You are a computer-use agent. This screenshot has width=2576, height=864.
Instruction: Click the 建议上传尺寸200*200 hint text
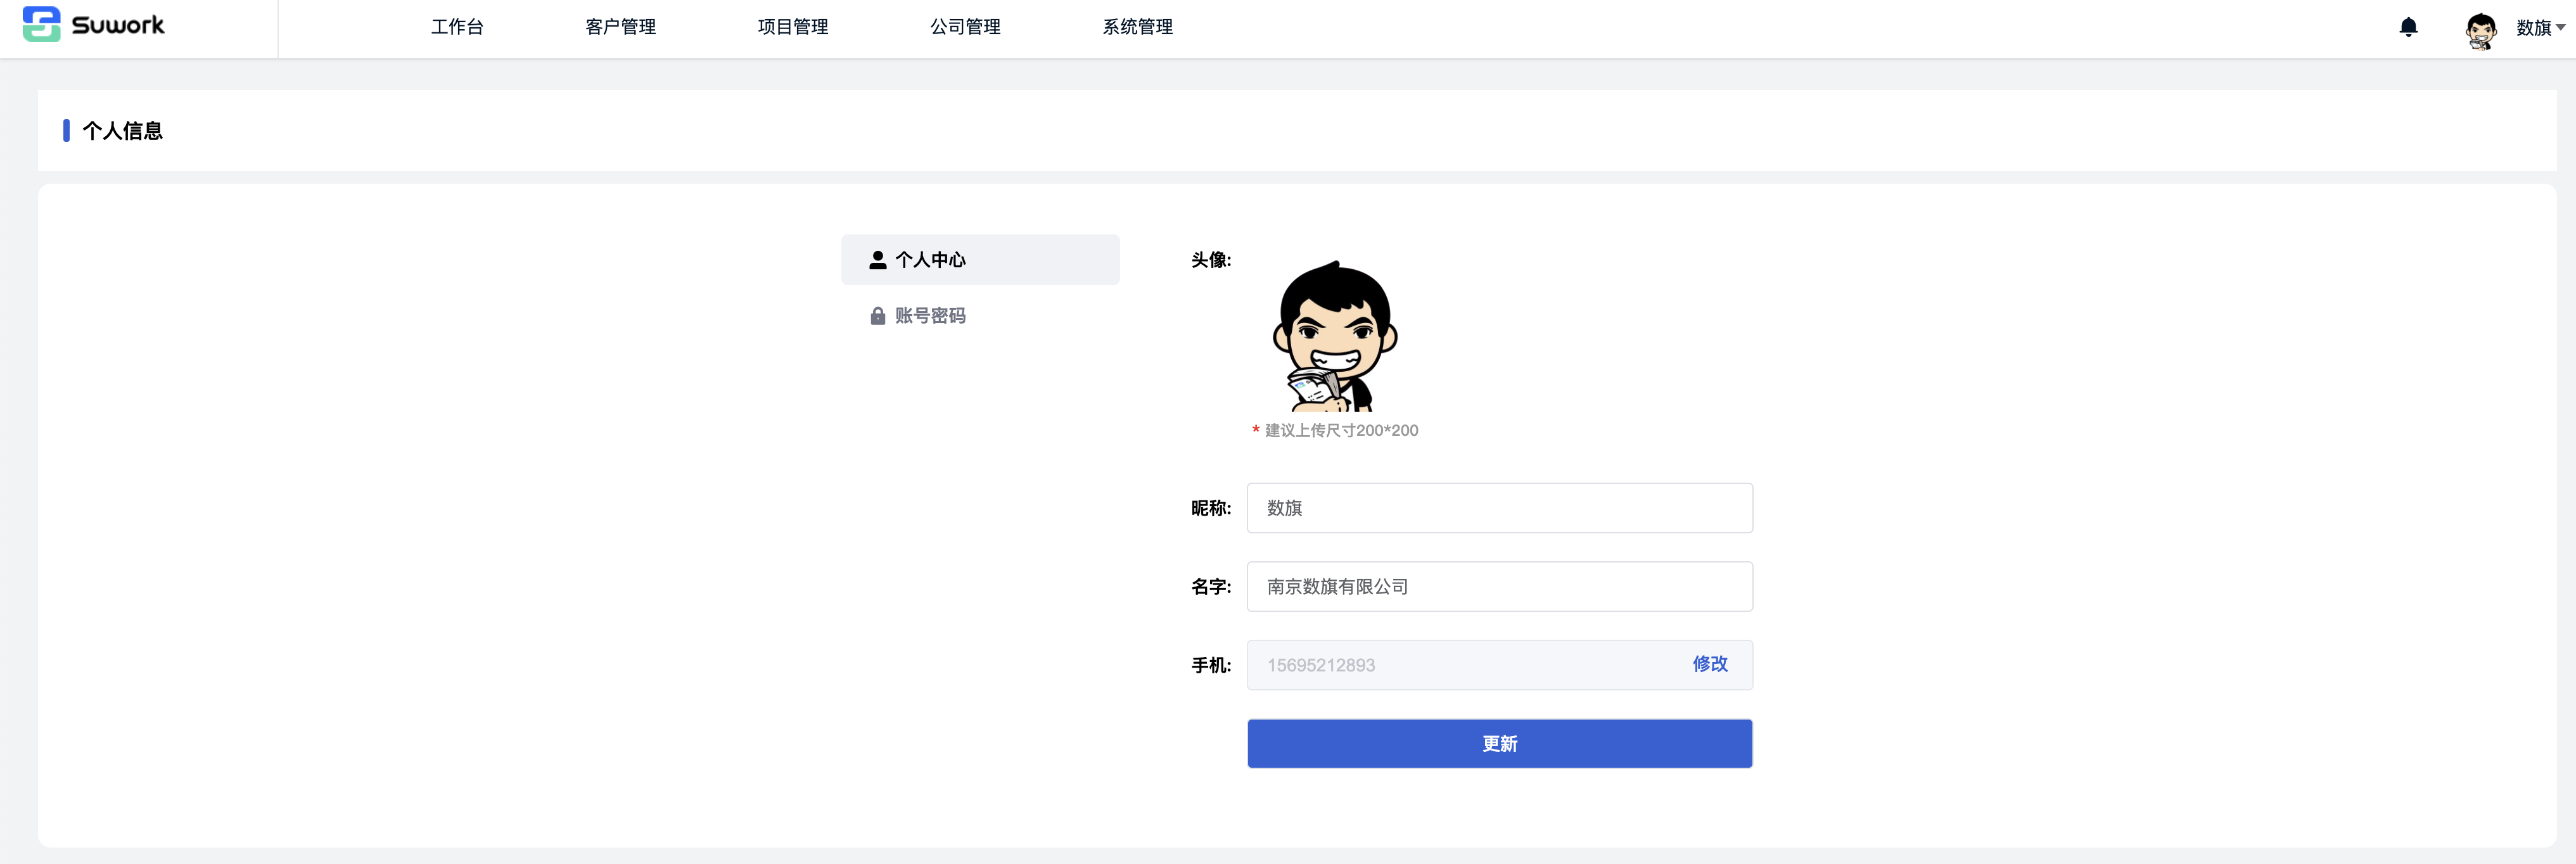pyautogui.click(x=1341, y=431)
